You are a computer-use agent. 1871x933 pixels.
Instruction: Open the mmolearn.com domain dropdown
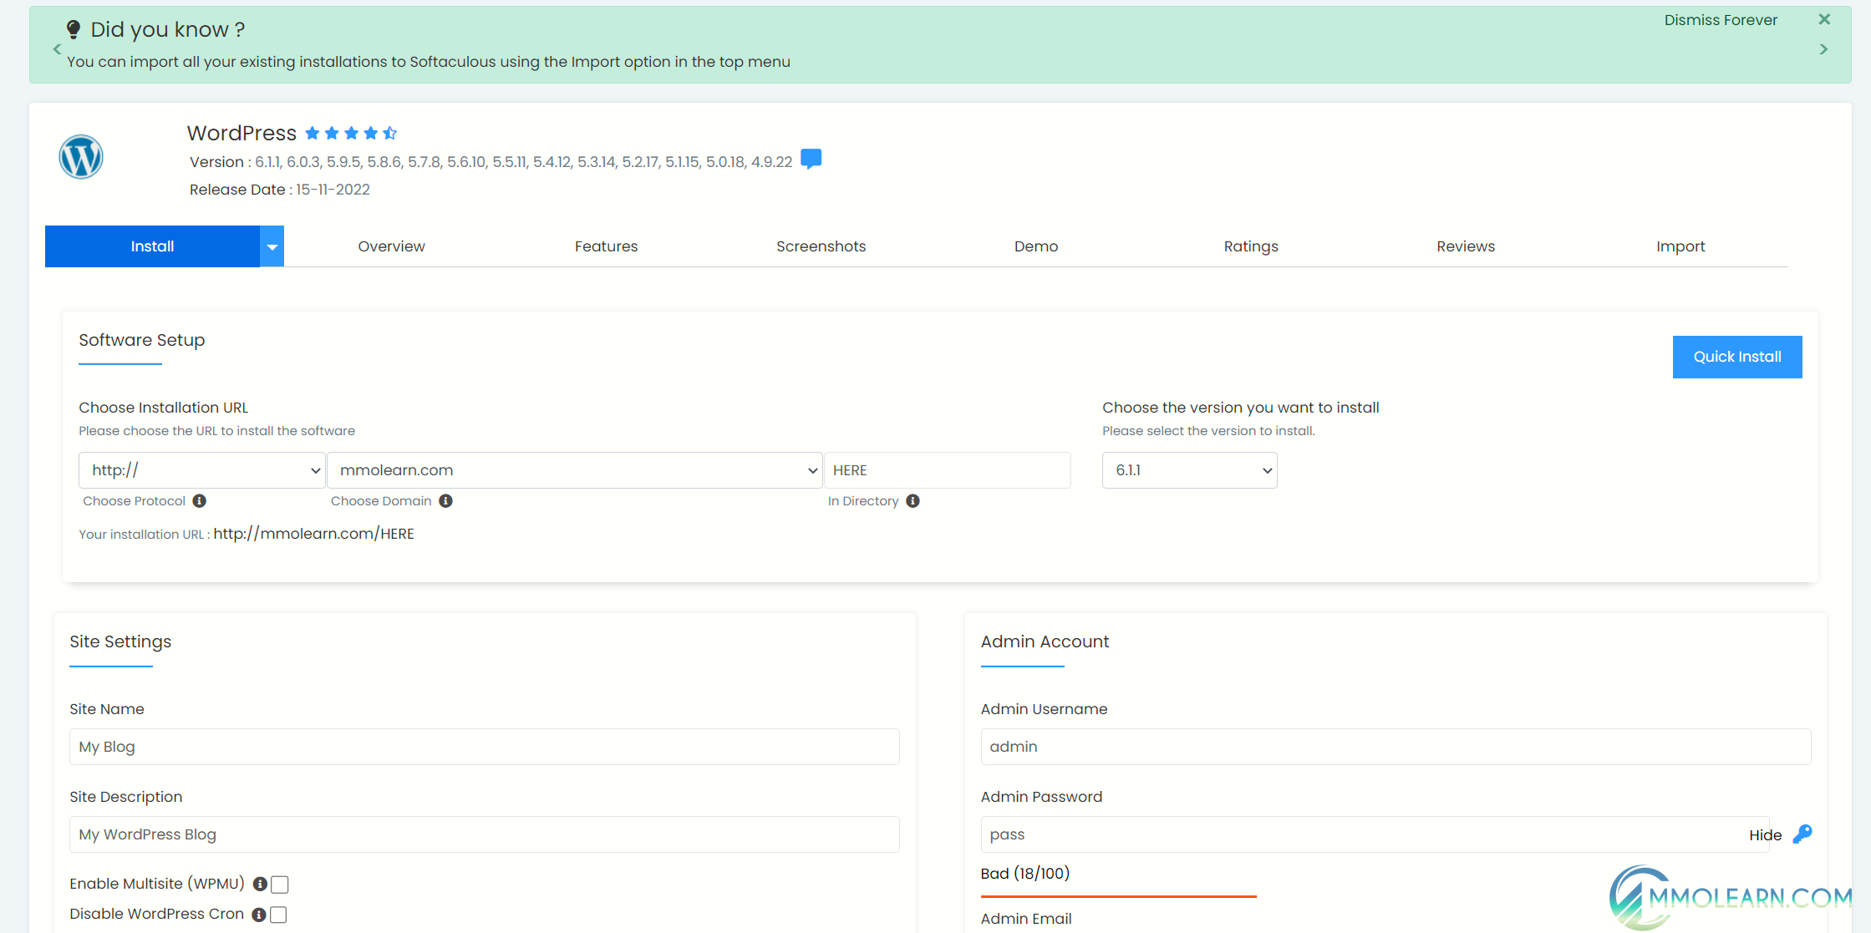(575, 470)
